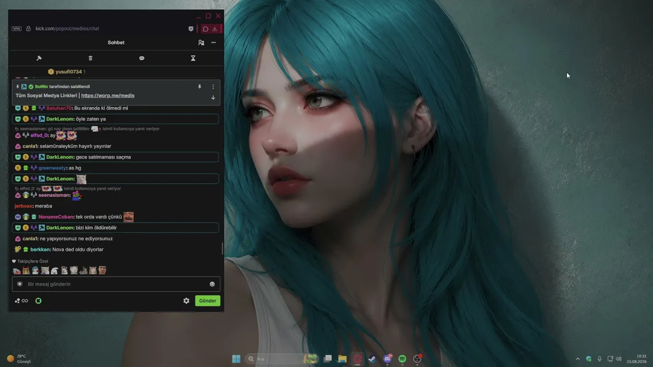Open the weather widget showing 28°C
The width and height of the screenshot is (653, 367).
tap(19, 359)
